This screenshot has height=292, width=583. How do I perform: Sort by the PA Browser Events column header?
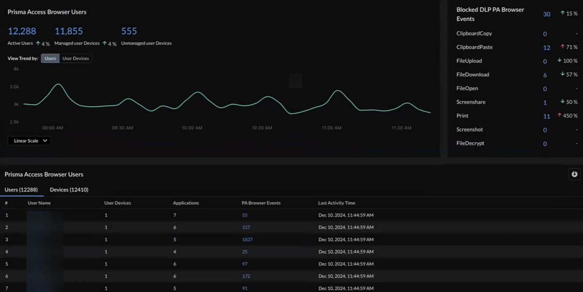[260, 203]
